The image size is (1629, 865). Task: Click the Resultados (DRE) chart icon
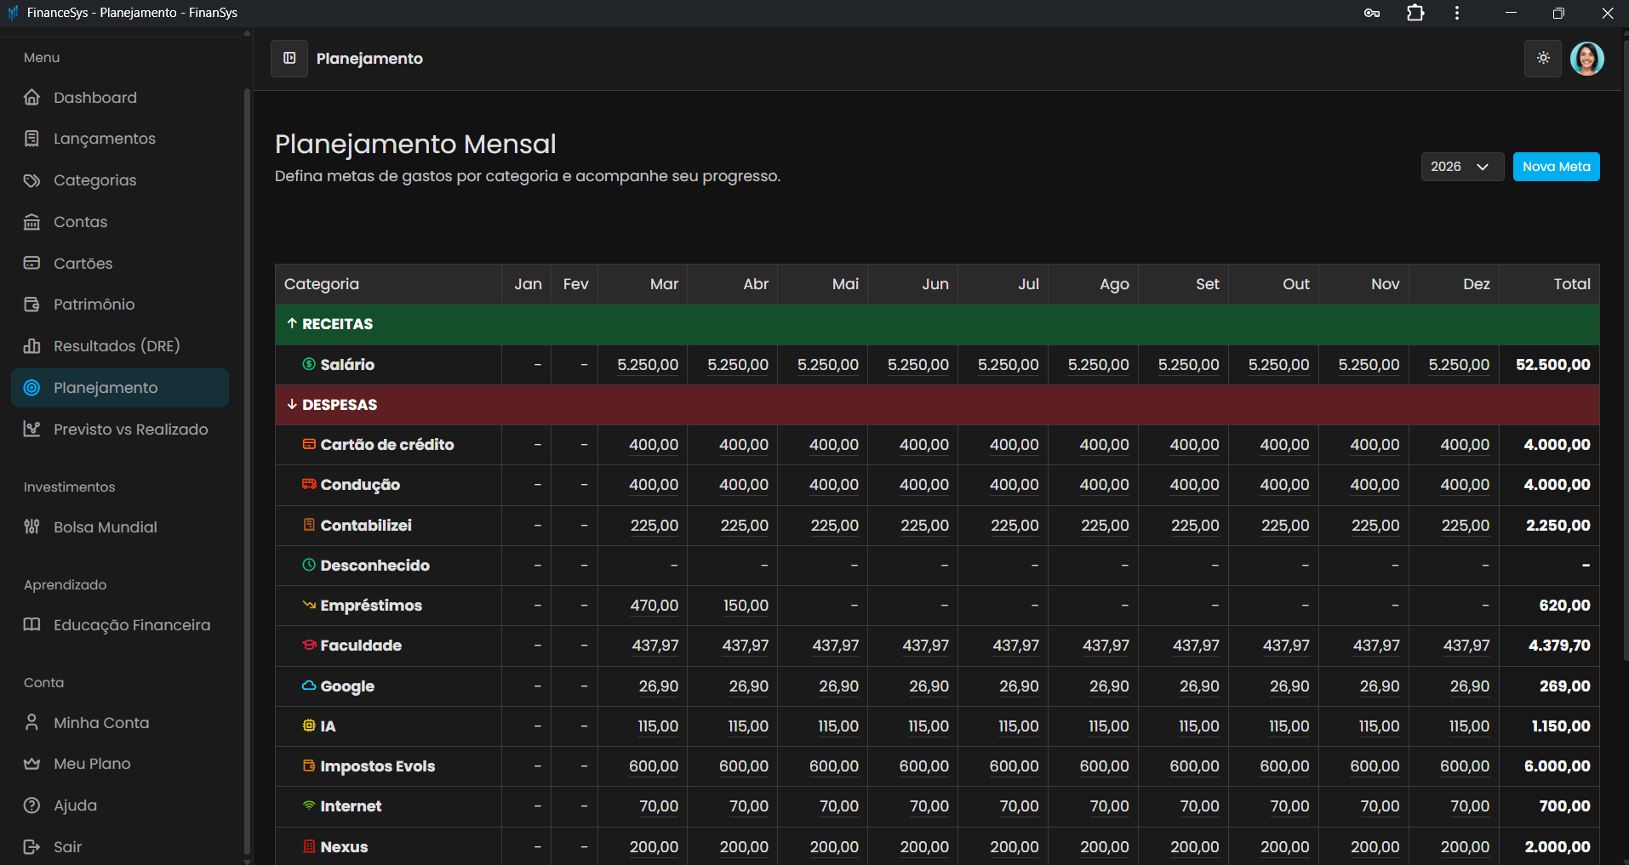point(32,346)
